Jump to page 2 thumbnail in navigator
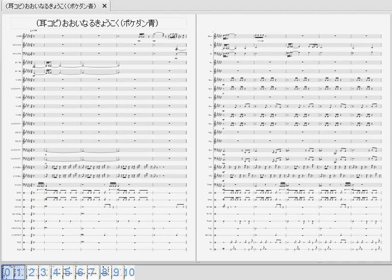Viewport: 392px width, 280px height. [32, 273]
